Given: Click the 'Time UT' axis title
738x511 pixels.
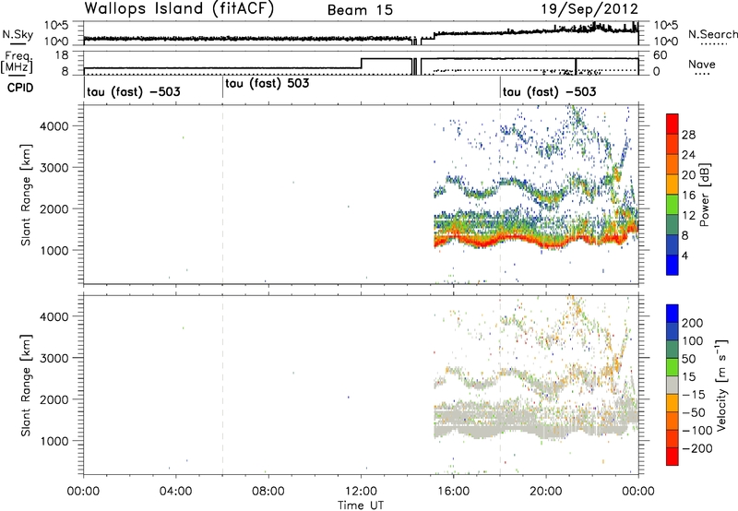Looking at the screenshot, I should (x=361, y=505).
